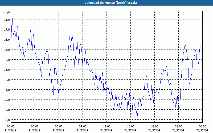Click the 12:00 time axis label
The image size is (213, 133).
[106, 127]
